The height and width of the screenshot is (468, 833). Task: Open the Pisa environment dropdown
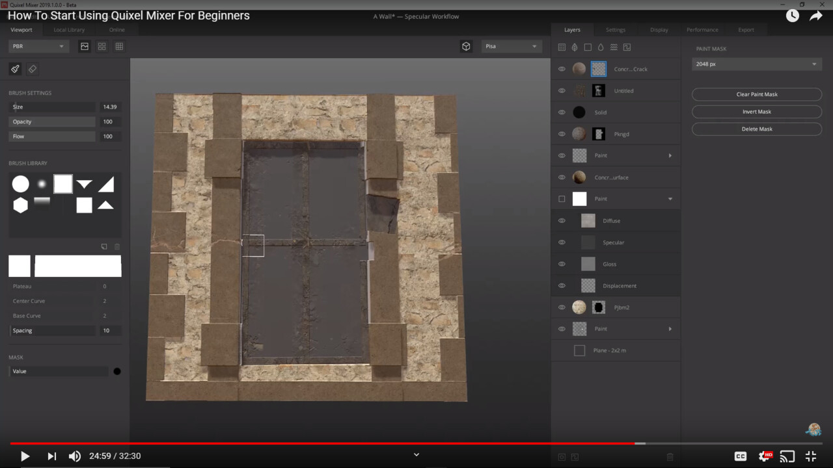pyautogui.click(x=512, y=46)
